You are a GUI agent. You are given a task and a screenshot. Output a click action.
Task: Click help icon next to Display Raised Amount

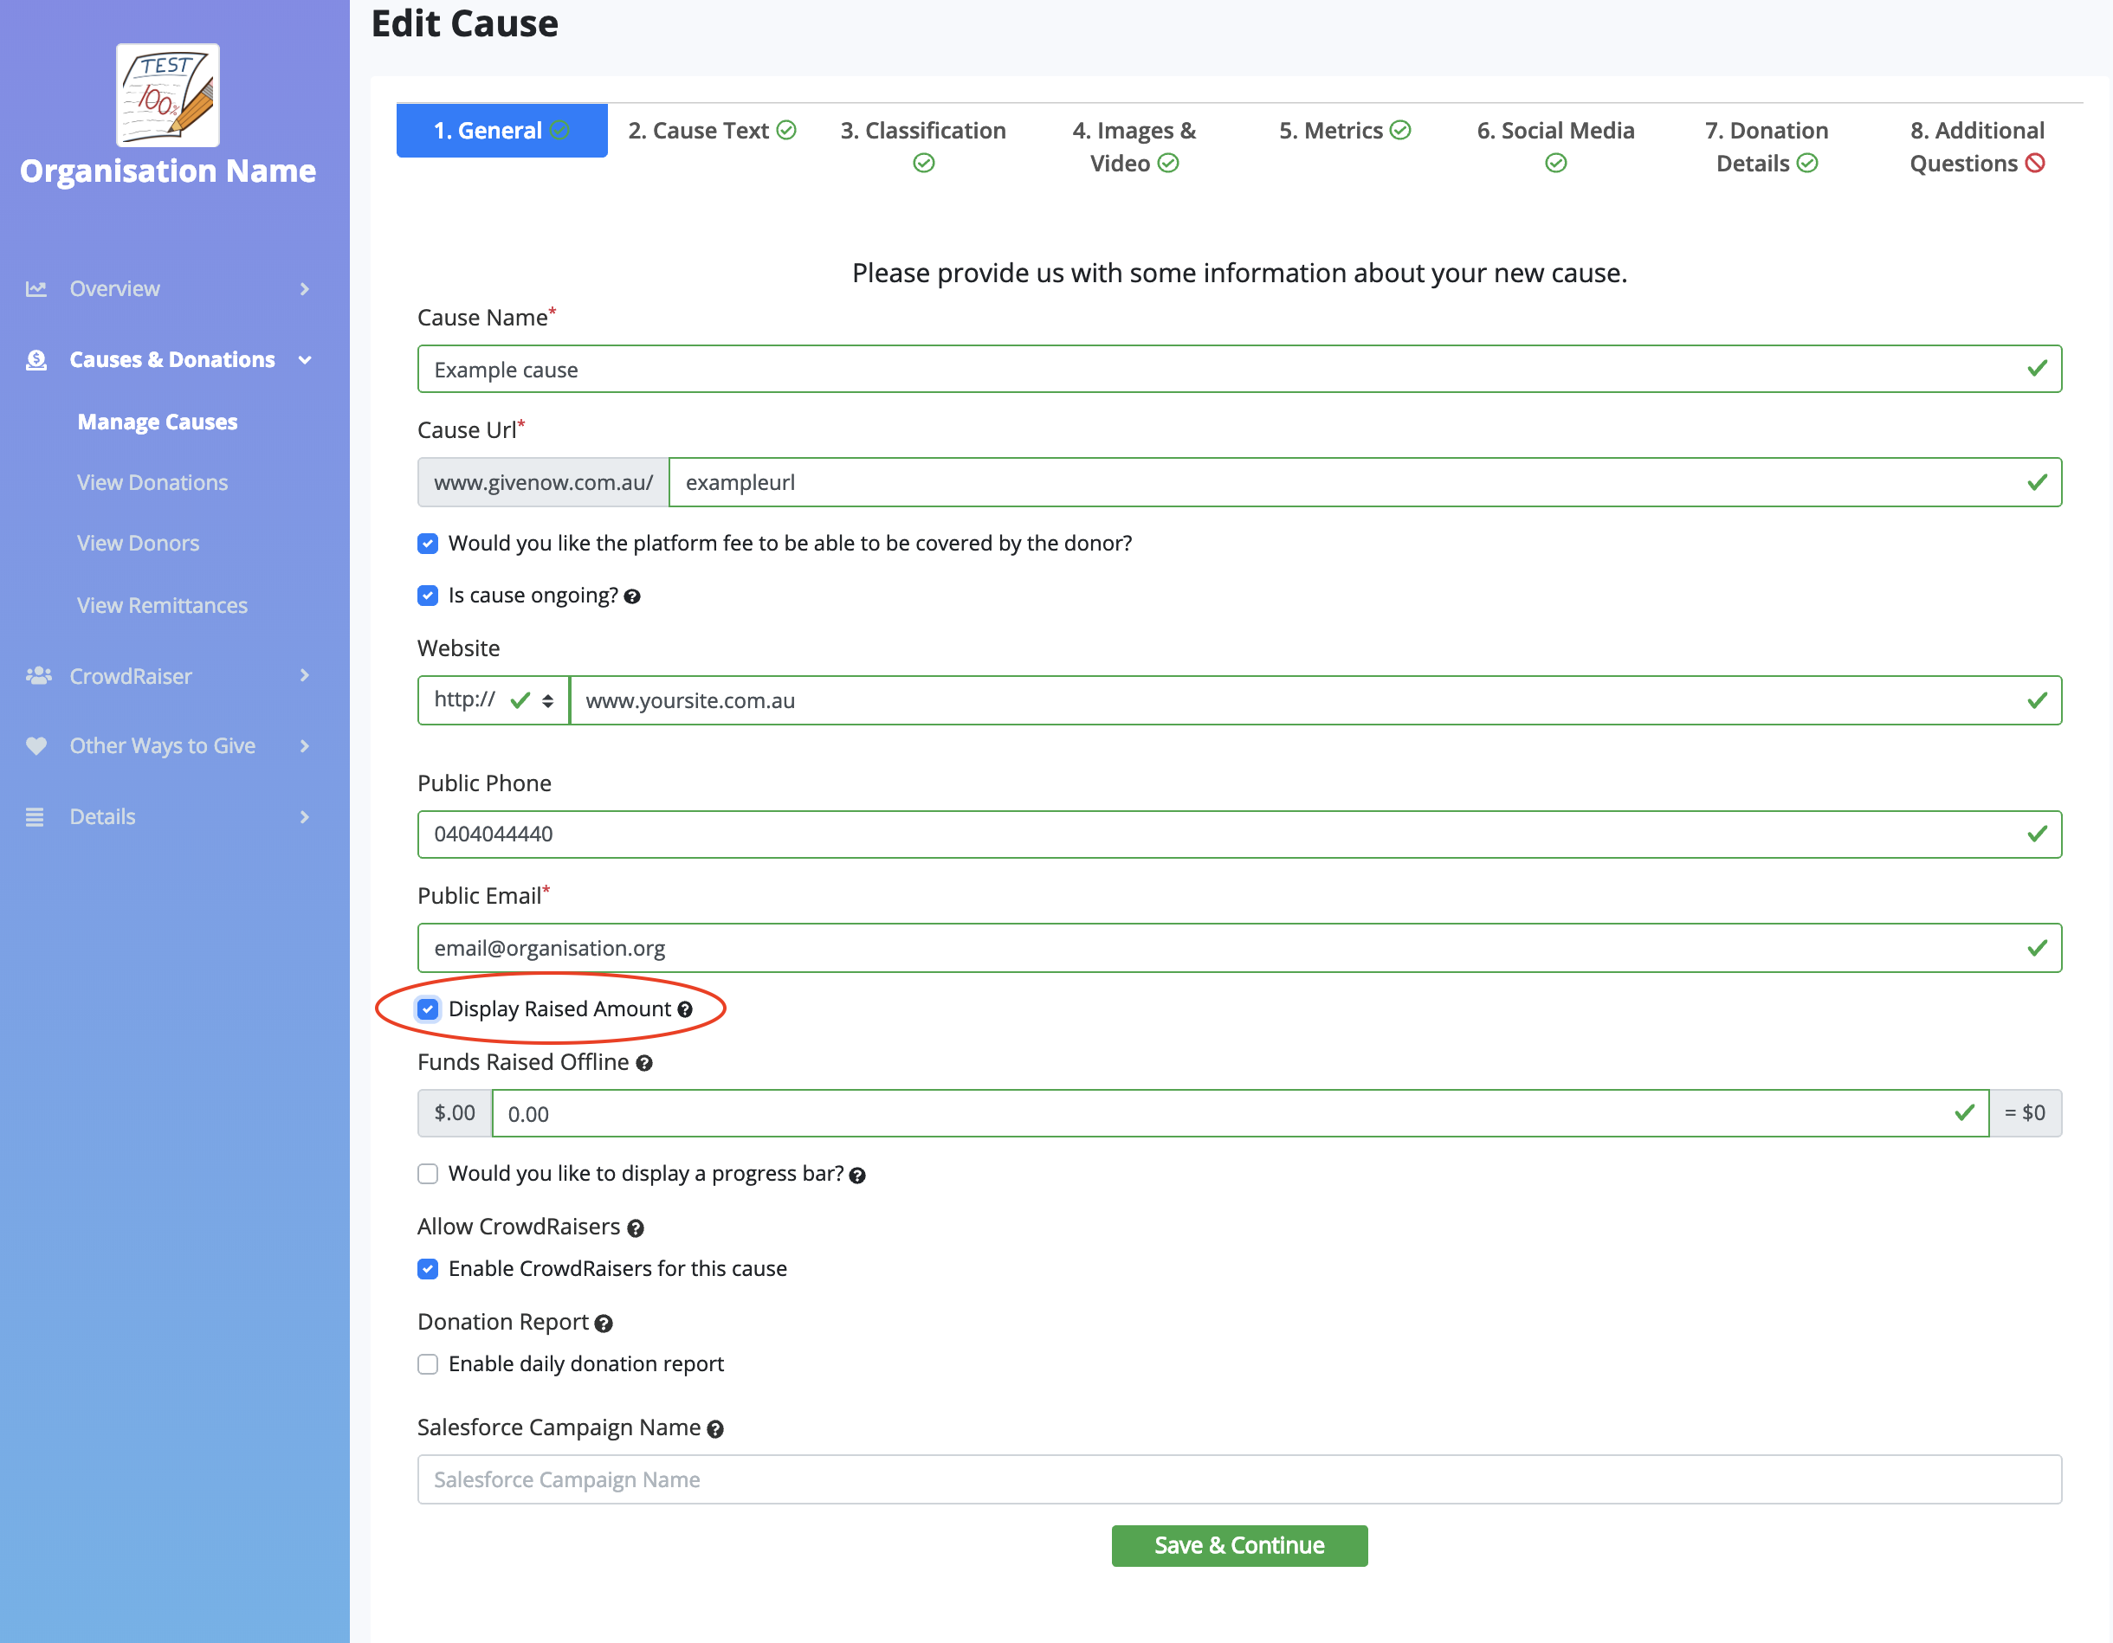point(685,1009)
